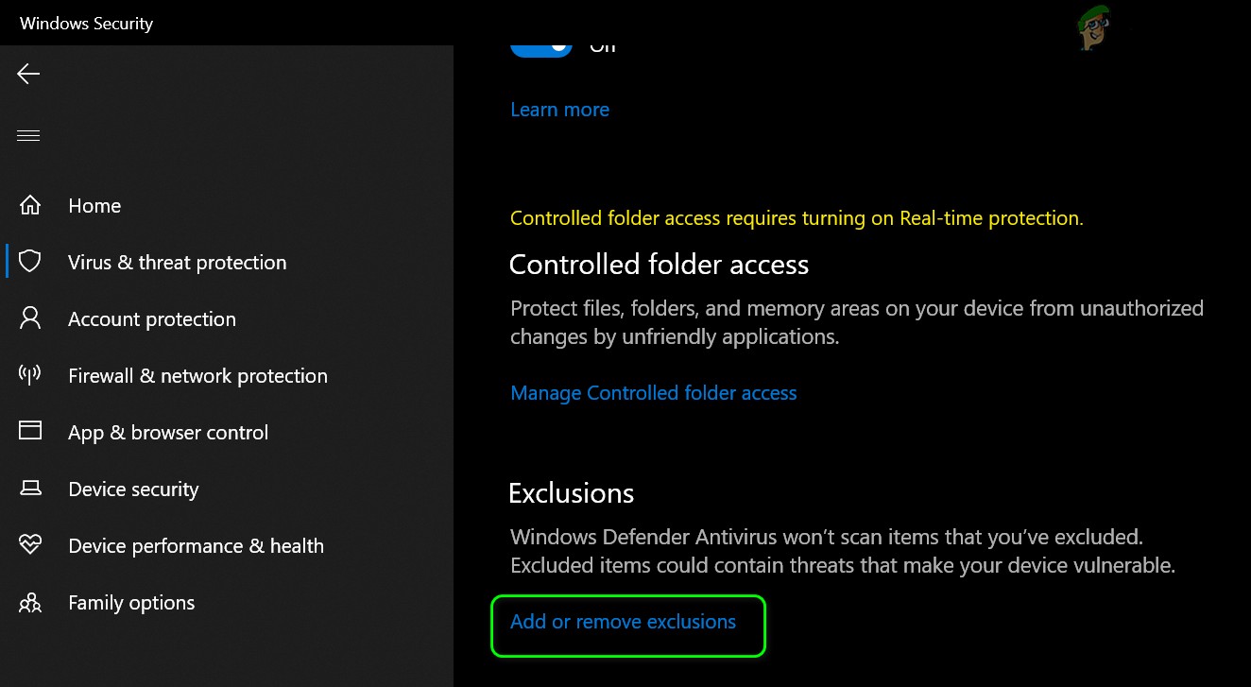The image size is (1251, 687).
Task: Click the Virus & threat shield icon
Action: [30, 262]
